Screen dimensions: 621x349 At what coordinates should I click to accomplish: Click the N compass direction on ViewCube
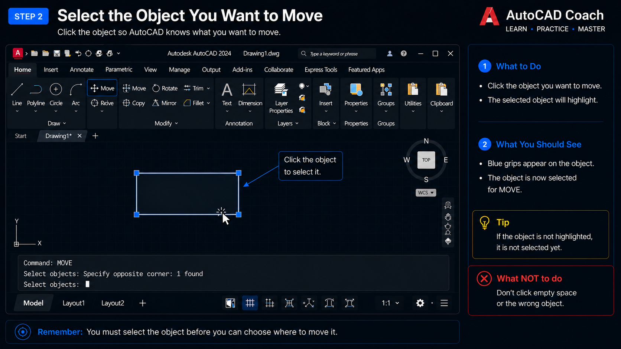[x=426, y=141]
